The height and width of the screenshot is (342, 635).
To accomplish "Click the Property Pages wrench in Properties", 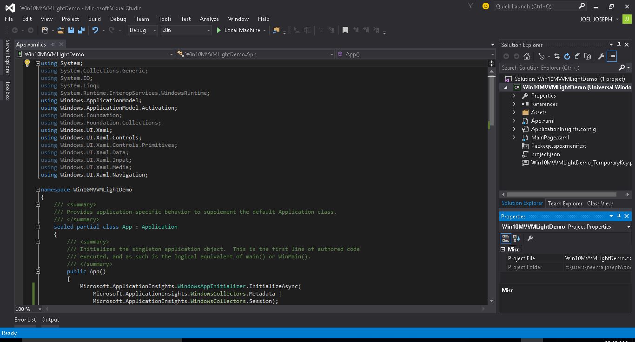I will point(530,238).
